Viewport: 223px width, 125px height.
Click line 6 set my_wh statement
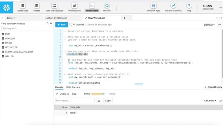91,45
